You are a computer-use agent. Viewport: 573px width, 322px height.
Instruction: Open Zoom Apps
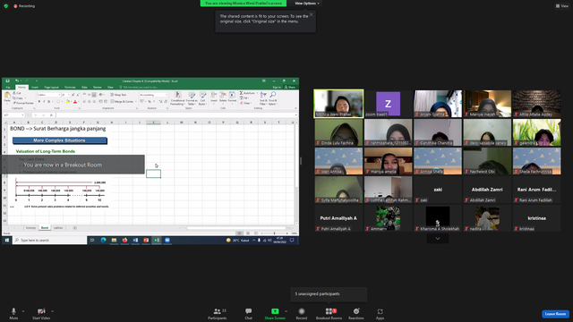click(380, 313)
